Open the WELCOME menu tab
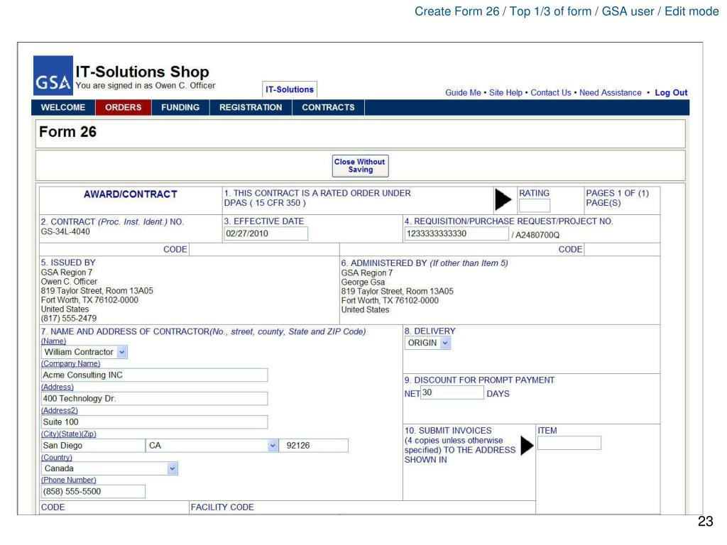This screenshot has width=727, height=545. tap(63, 108)
